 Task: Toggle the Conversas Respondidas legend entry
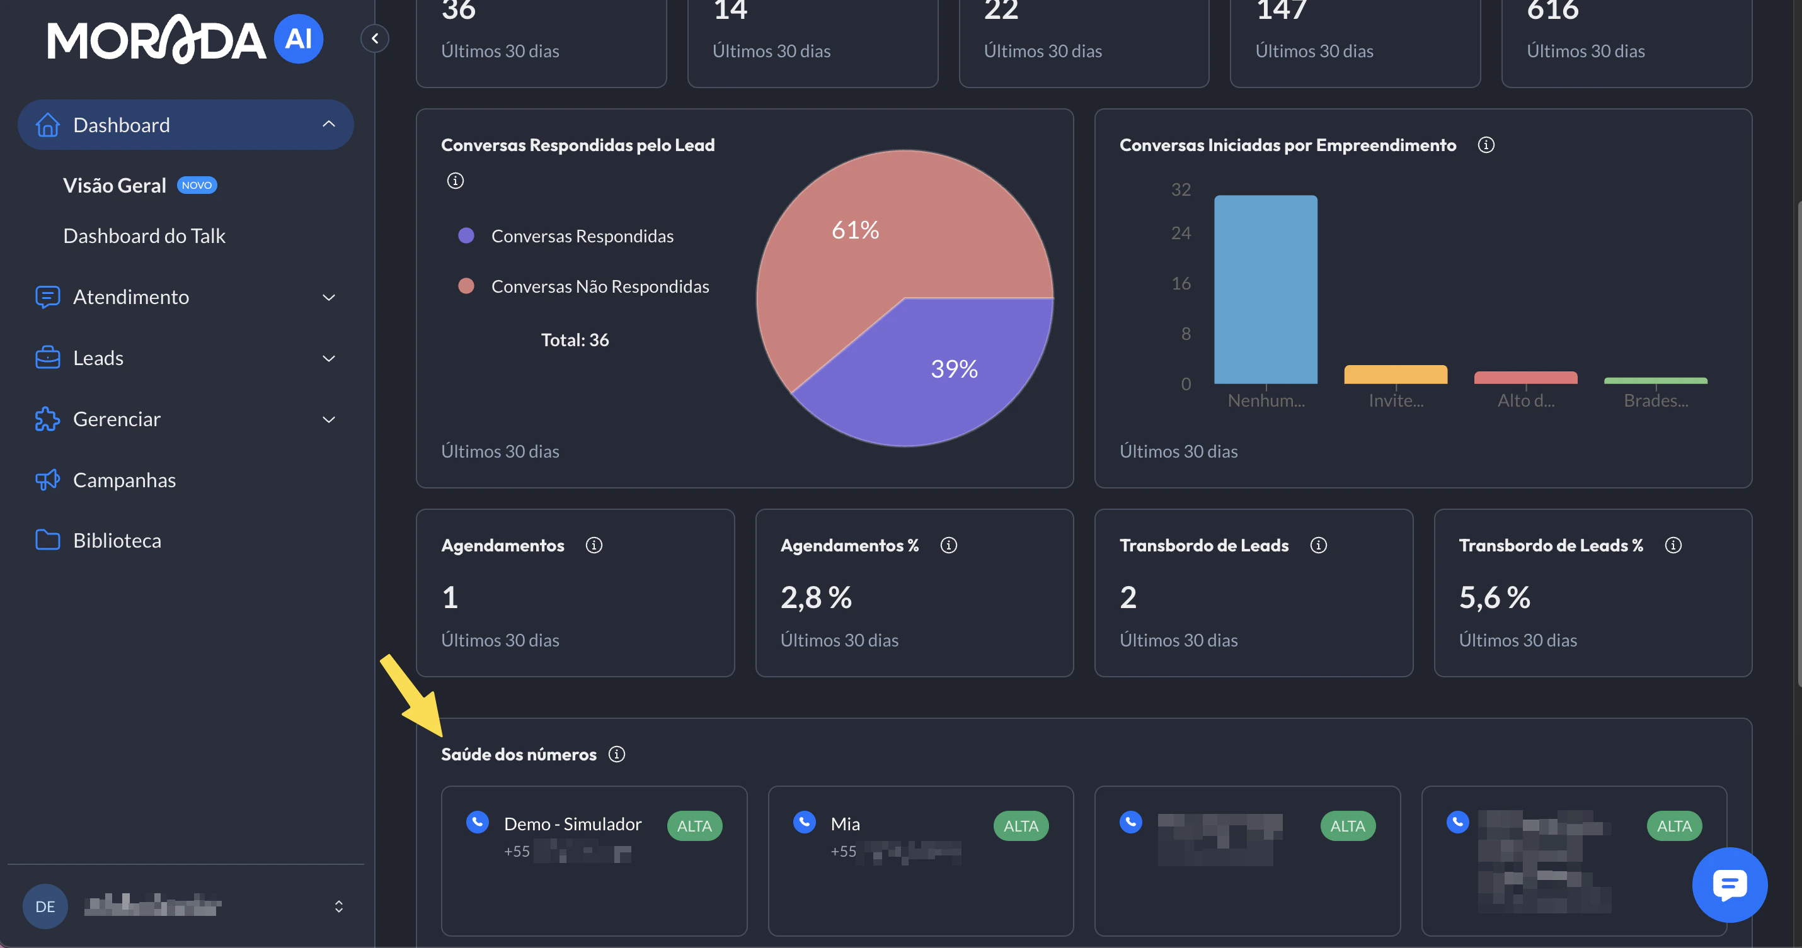(x=582, y=235)
